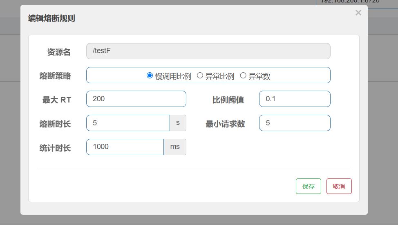This screenshot has width=398, height=225.
Task: Click the 最大 RT field label
Action: tap(56, 100)
